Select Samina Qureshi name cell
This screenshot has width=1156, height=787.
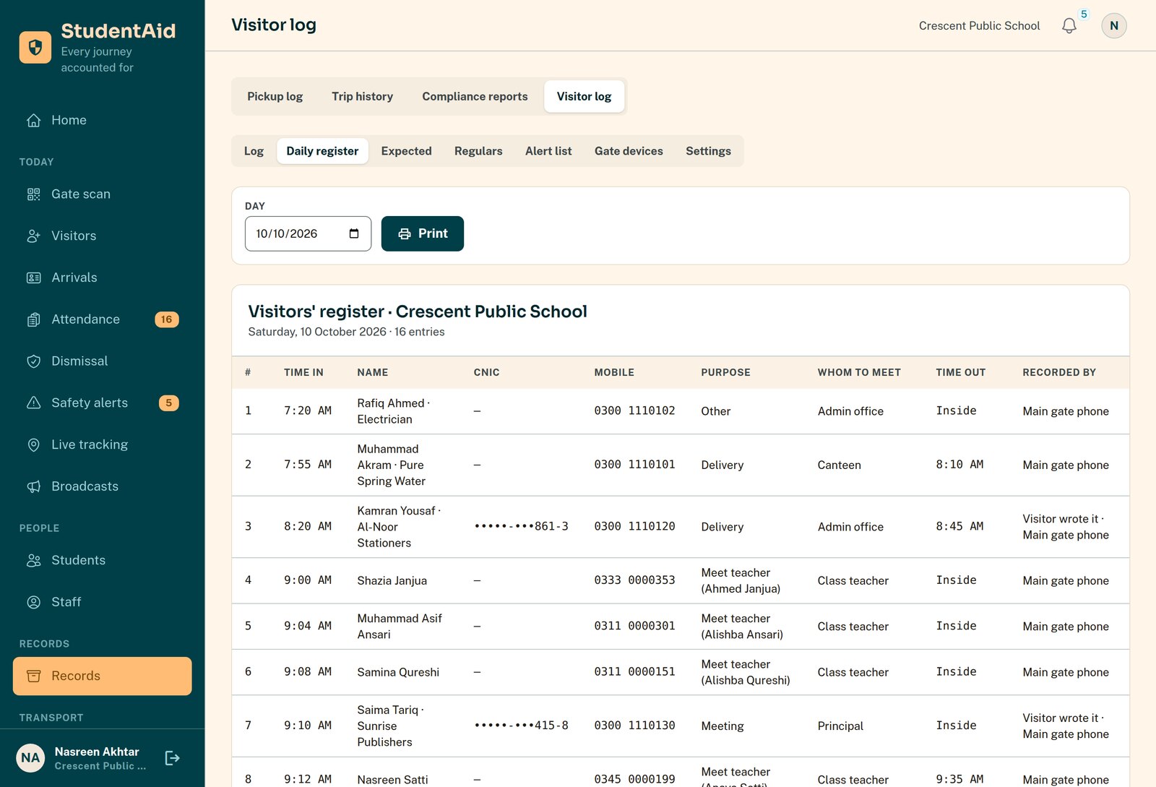click(398, 672)
